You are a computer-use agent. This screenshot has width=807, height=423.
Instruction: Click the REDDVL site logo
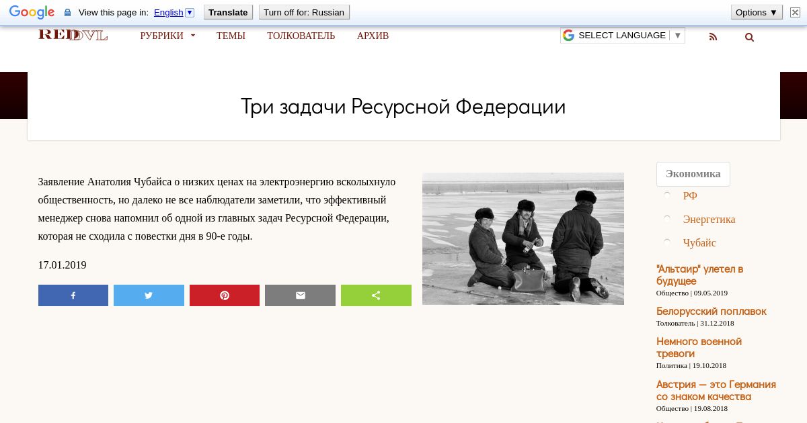click(x=73, y=35)
